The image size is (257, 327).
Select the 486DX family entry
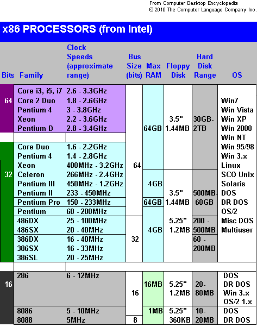[28, 221]
